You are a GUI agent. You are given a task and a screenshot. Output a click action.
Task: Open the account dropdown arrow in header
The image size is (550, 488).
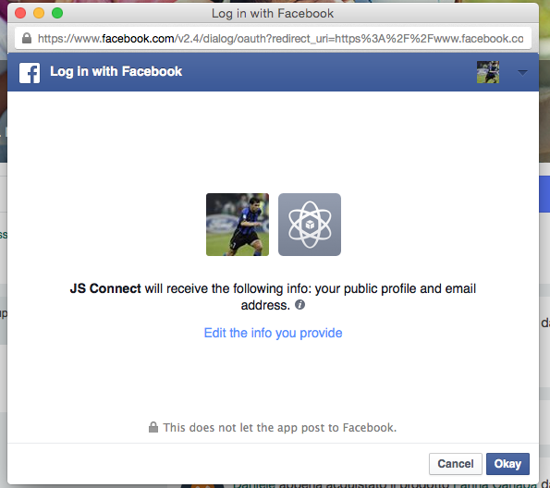pyautogui.click(x=522, y=73)
